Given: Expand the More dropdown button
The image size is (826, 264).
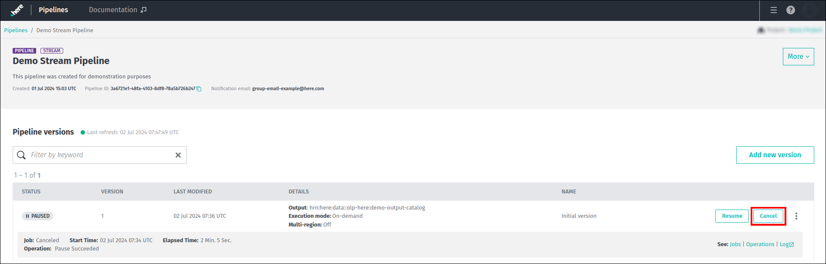Looking at the screenshot, I should tap(799, 57).
